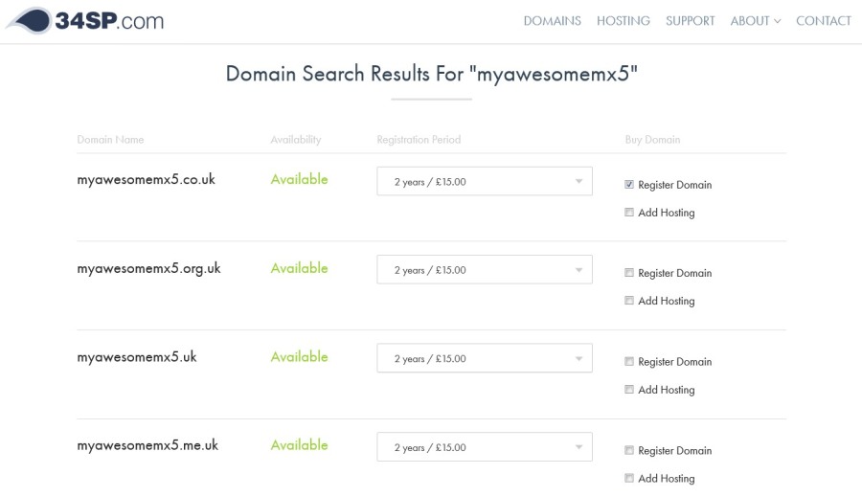Click the Domain Search Results heading
This screenshot has width=862, height=497.
tap(432, 74)
